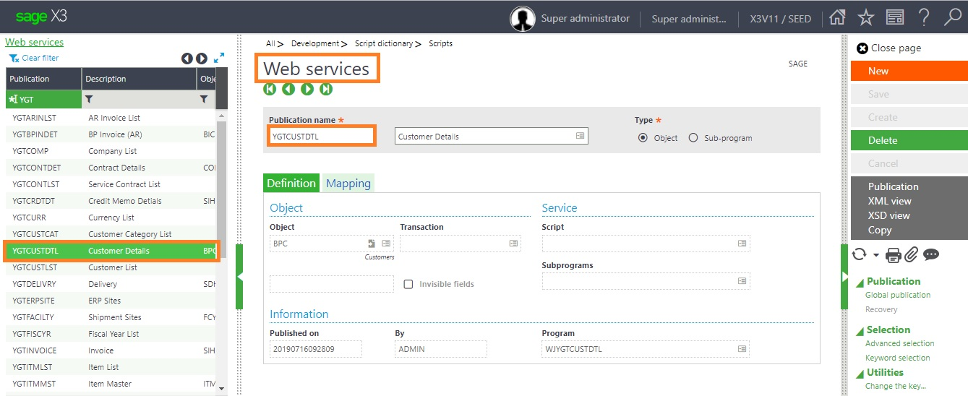
Task: Click the Delete button
Action: (909, 140)
